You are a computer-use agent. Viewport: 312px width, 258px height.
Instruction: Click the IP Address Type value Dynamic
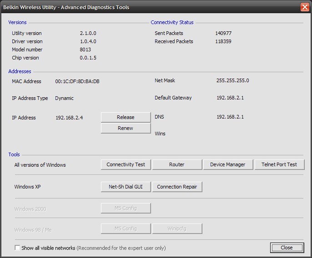click(64, 98)
